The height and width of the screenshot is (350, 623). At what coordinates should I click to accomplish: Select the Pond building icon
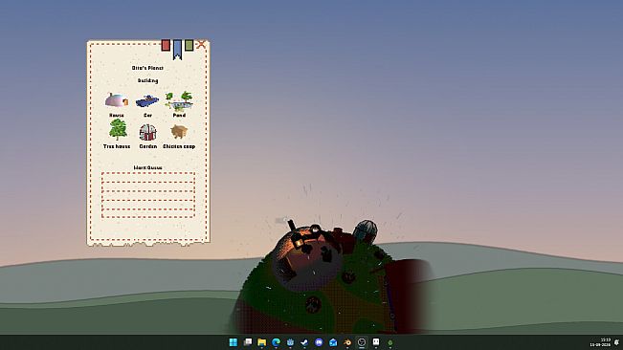[179, 101]
